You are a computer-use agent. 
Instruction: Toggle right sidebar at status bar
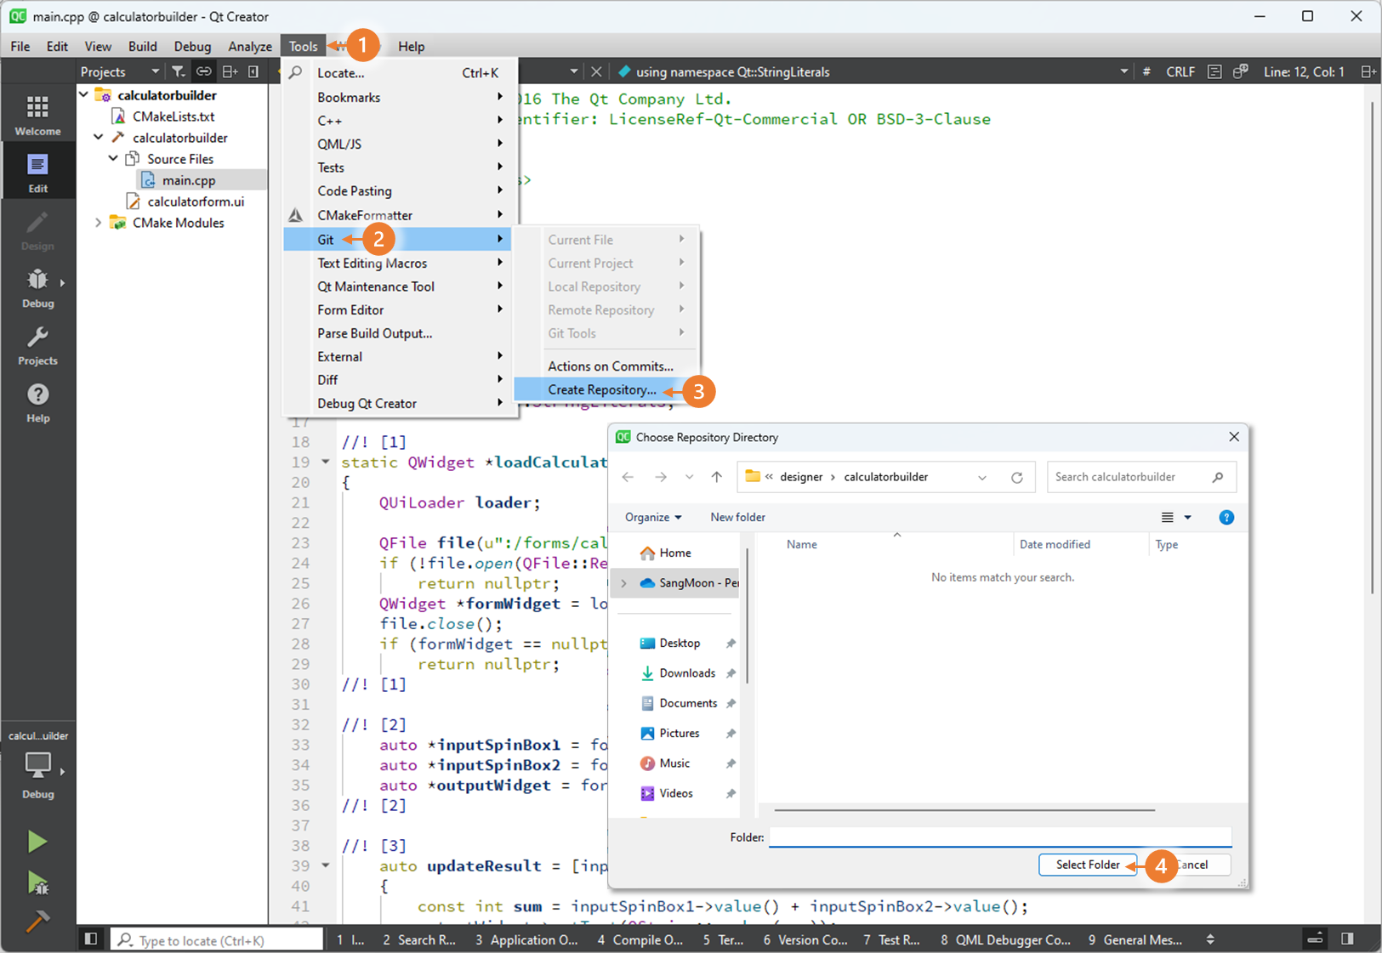[x=1347, y=939]
